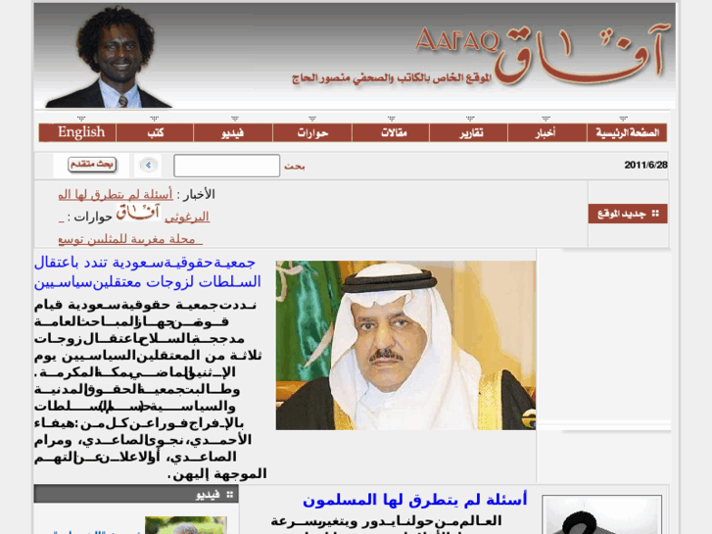The height and width of the screenshot is (534, 712).
Task: Click dropdown marker above الصفحة الرئيسية item
Action: [x=624, y=119]
